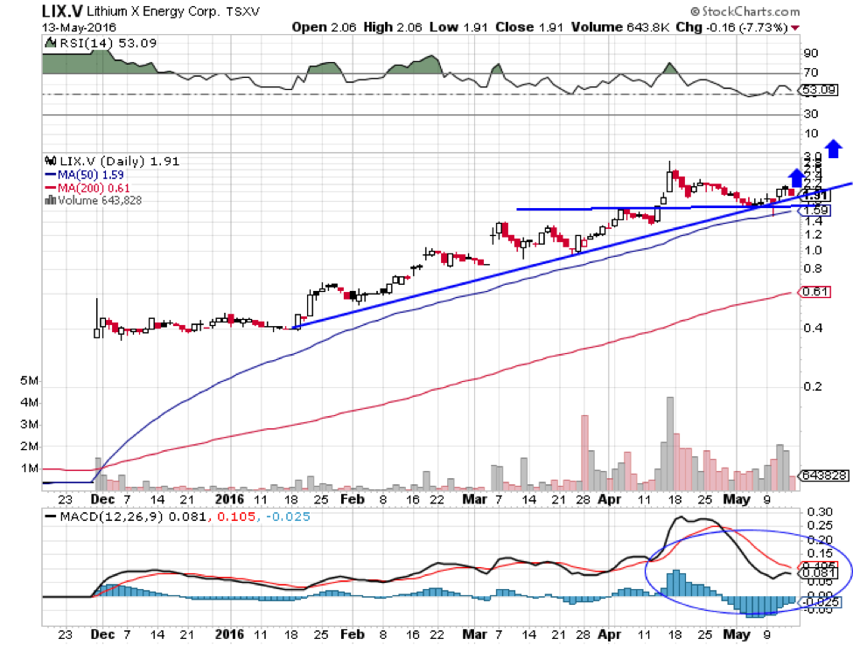Viewport: 853px width, 645px height.
Task: Click the 70 overbought level on the RSI axis
Action: coord(810,73)
